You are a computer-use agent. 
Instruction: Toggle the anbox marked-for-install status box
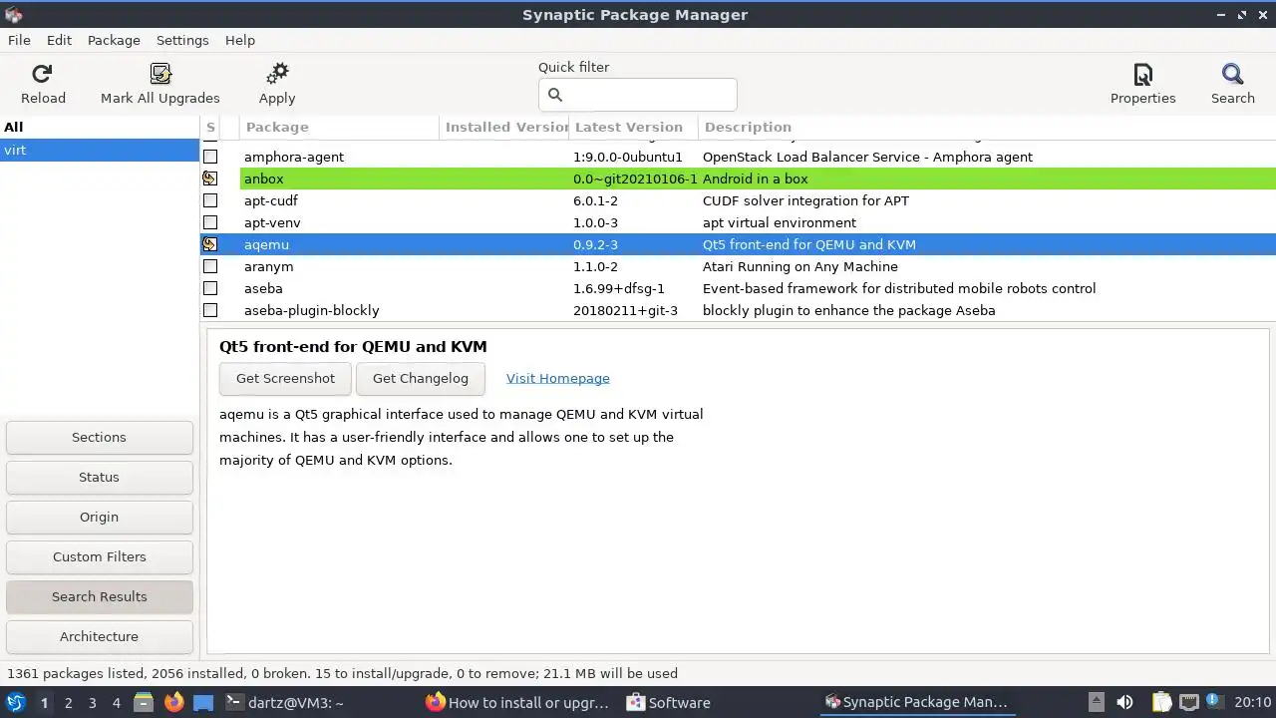[210, 179]
